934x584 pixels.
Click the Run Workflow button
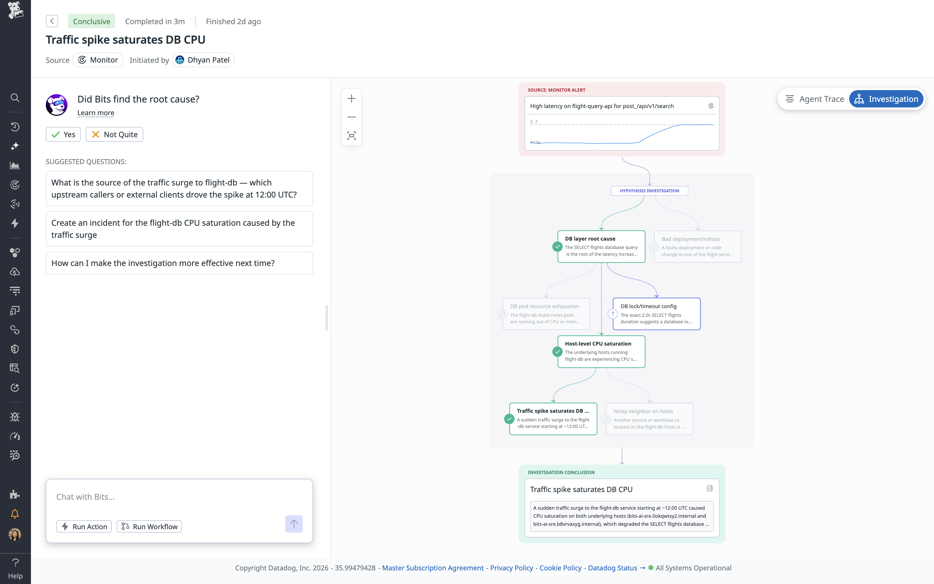click(149, 526)
